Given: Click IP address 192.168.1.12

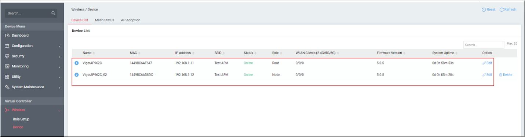Looking at the screenshot, I should (x=185, y=75).
